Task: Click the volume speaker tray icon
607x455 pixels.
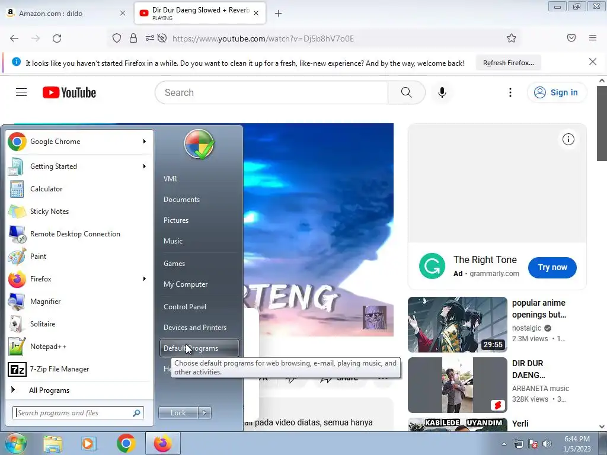Action: (547, 444)
